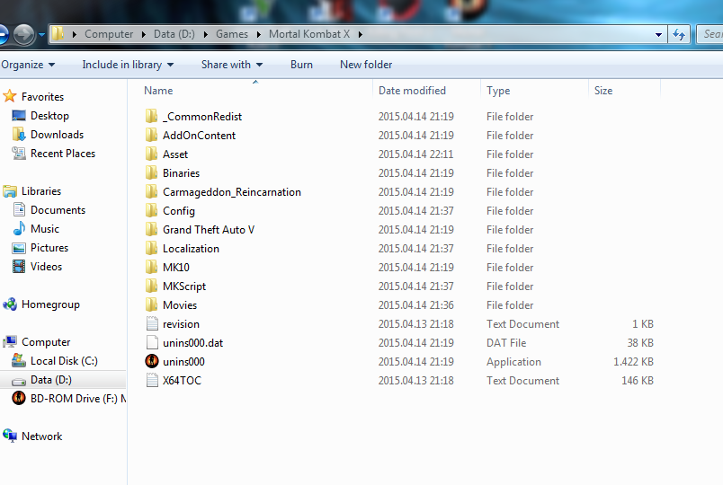This screenshot has width=723, height=485.
Task: Select the unins000.dat file icon
Action: tap(152, 343)
